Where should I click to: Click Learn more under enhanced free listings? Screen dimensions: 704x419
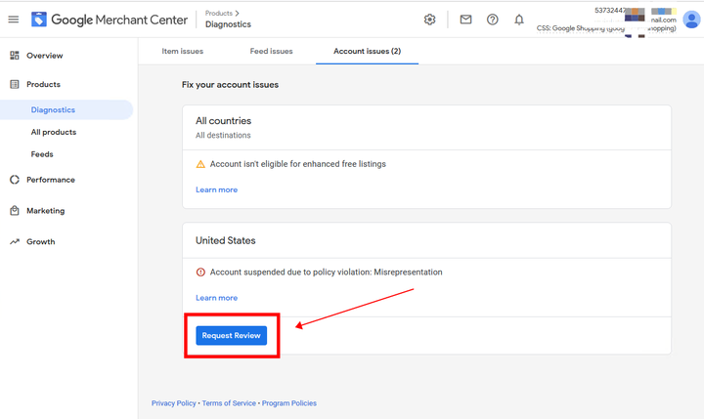[x=216, y=189]
